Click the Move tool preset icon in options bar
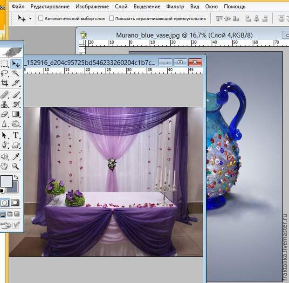289x283 pixels. 21,18
